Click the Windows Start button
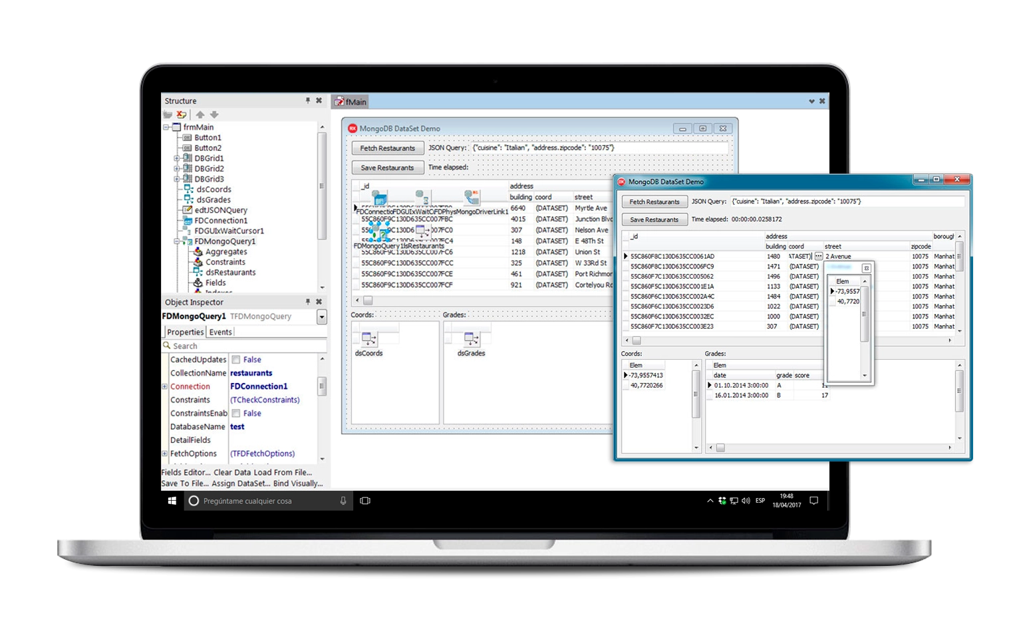 [x=172, y=501]
